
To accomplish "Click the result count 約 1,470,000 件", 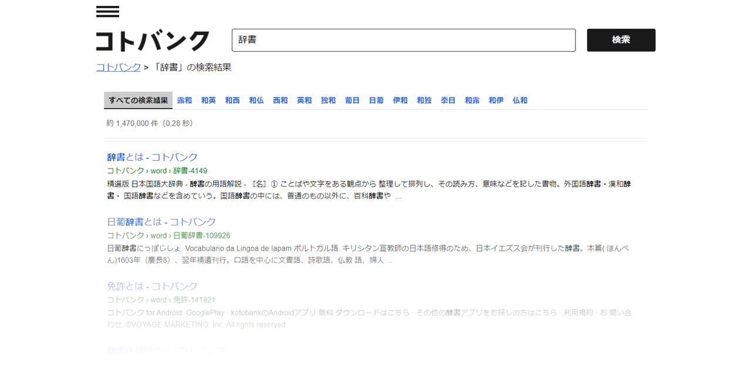I will 133,123.
